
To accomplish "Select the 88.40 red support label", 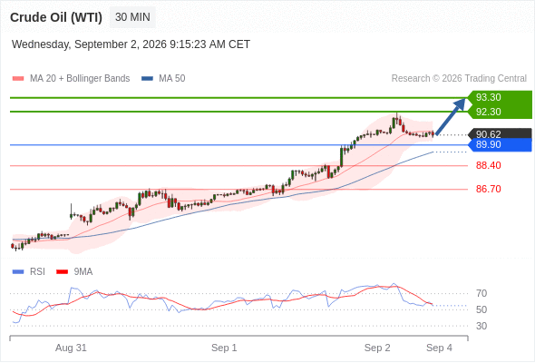I will click(488, 166).
